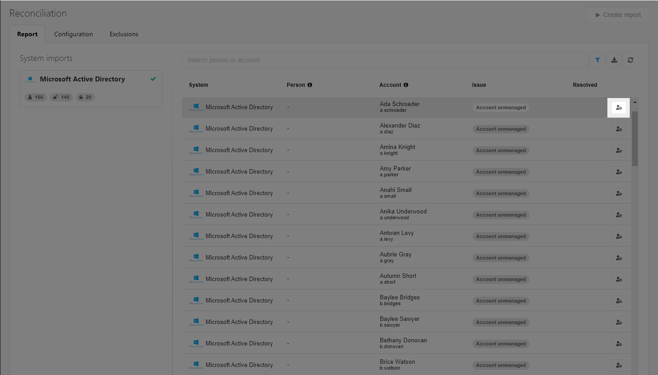Click the 166 persons count badge
The height and width of the screenshot is (375, 658).
(36, 97)
